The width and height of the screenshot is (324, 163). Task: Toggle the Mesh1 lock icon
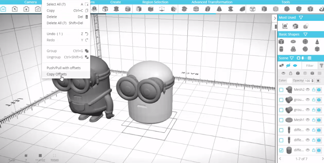coord(314,120)
